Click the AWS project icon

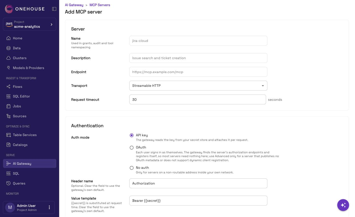tap(9, 24)
